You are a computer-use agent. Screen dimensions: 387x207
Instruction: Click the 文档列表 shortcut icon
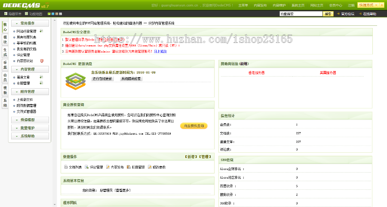pos(66,167)
